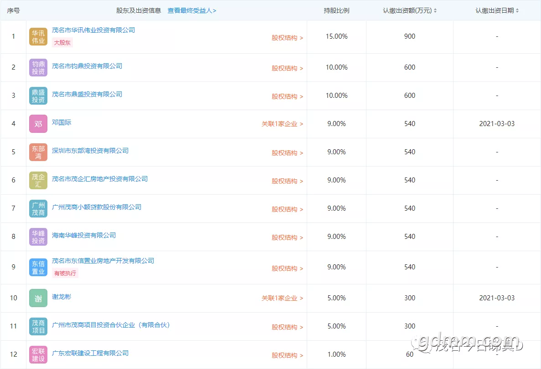Expand 关联1家企业 for 谢龙彬
The width and height of the screenshot is (541, 369).
[282, 298]
